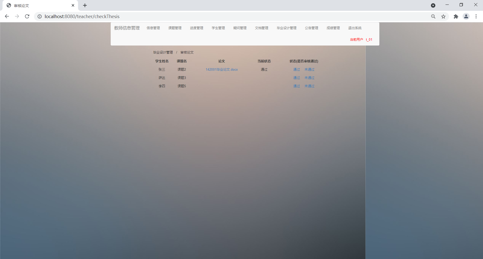Download 142001毕业论文.docx thesis file
Image resolution: width=483 pixels, height=259 pixels.
coord(222,69)
